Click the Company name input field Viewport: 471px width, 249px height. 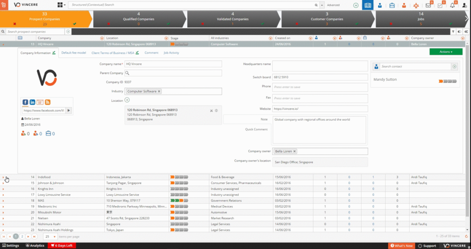click(x=173, y=64)
